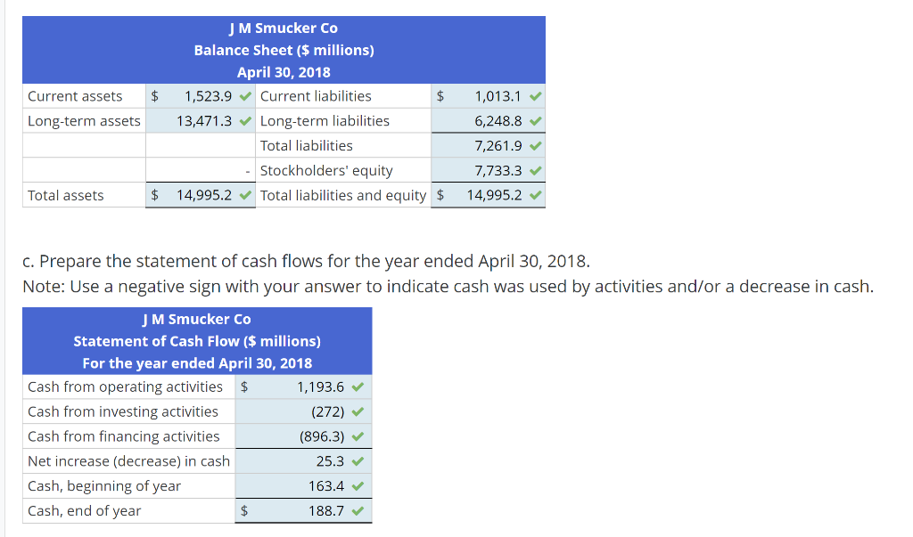Select the checkmark beside Current liabilities 1,013.1

pos(532,95)
